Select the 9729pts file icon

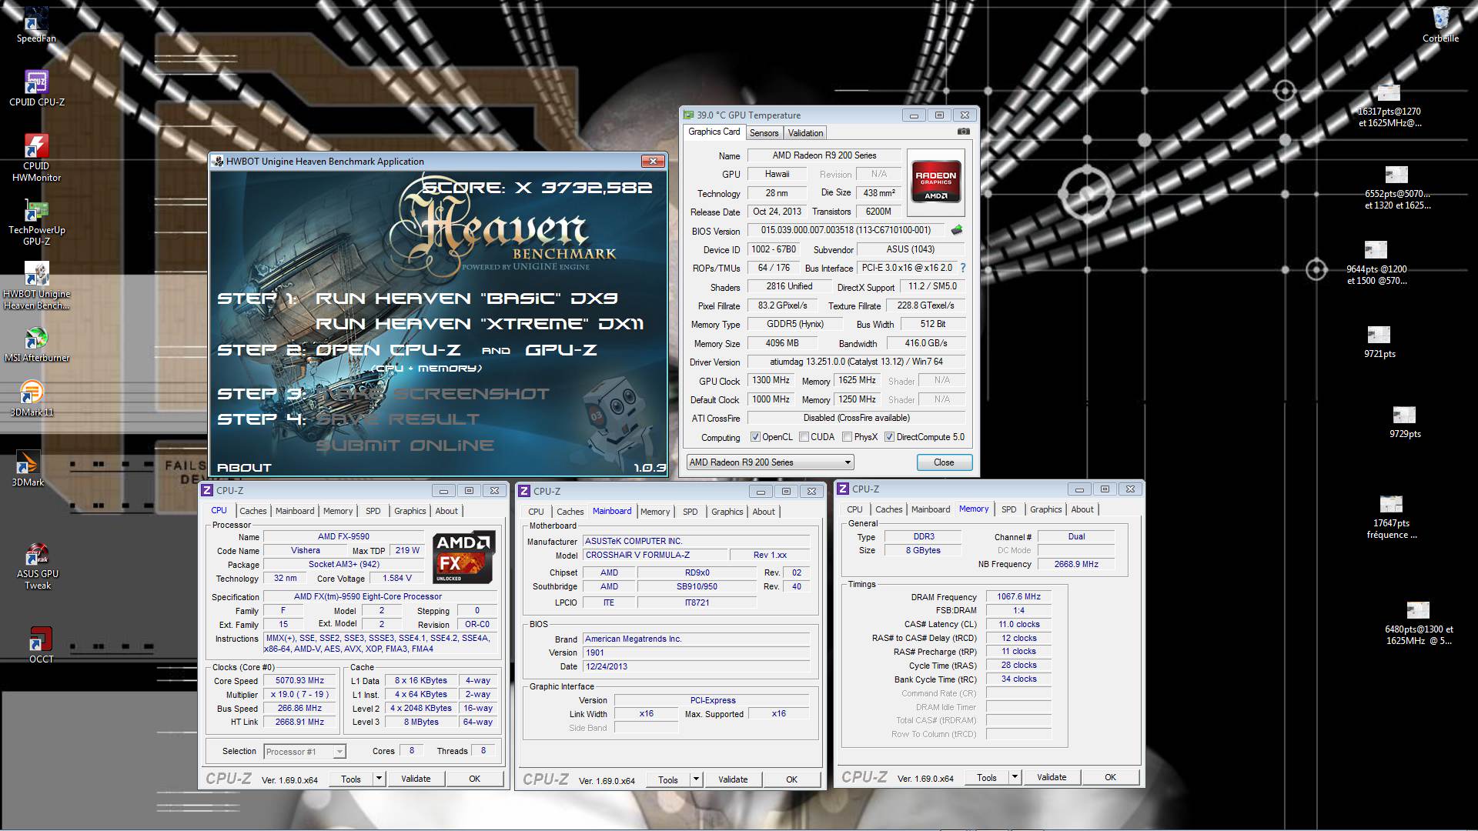[x=1405, y=422]
